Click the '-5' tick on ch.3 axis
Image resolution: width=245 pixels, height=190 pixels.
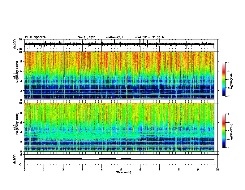tap(21, 164)
